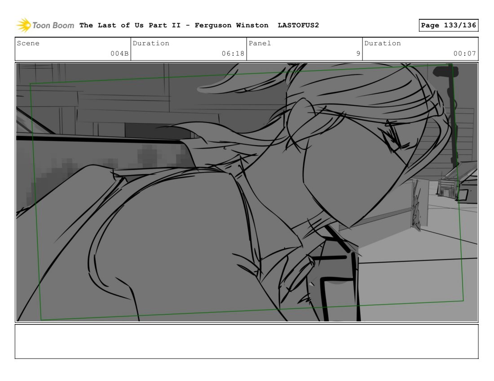This screenshot has height=381, width=494.
Task: Click the 'Panel' label
Action: [260, 43]
